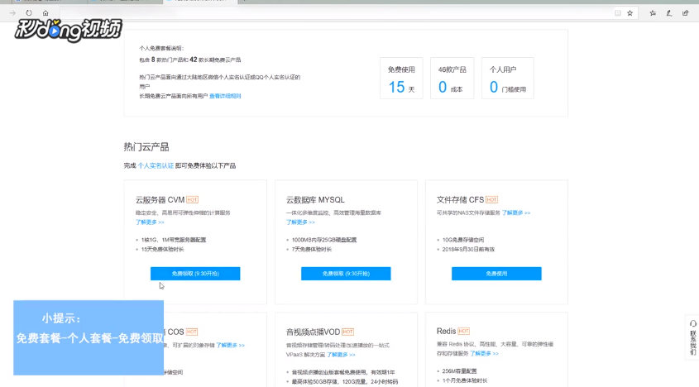This screenshot has height=387, width=699.
Task: Click the Redis card title
Action: coord(446,331)
